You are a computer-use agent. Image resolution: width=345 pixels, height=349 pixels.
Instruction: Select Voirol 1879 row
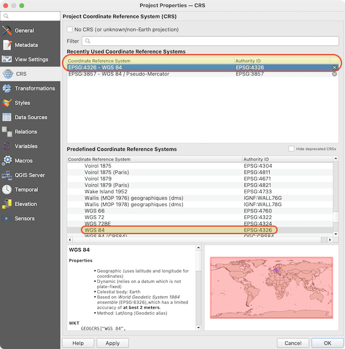point(200,179)
